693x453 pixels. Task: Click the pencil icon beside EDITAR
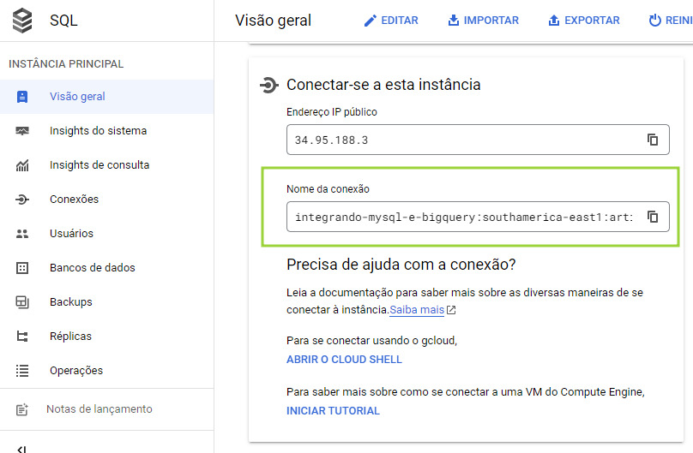click(370, 21)
